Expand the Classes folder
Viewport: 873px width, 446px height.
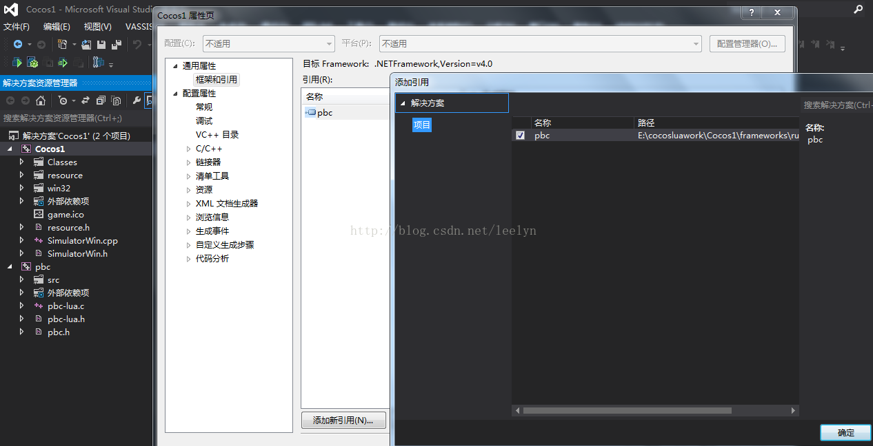(21, 162)
